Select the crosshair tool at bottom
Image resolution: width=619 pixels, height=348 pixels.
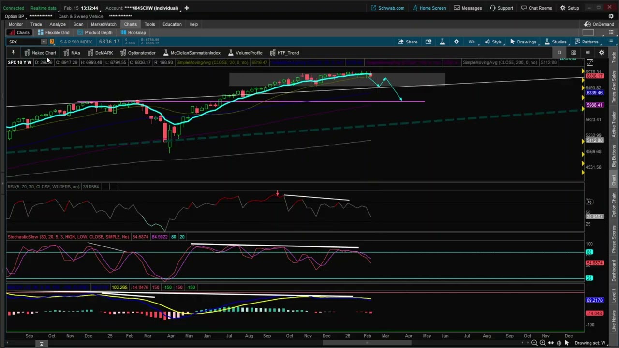559,343
